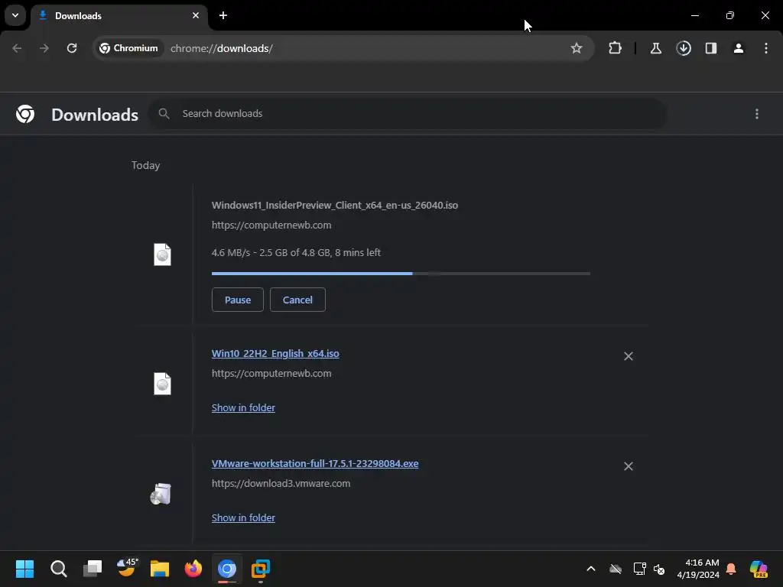Go forward using the forward arrow
Image resolution: width=783 pixels, height=587 pixels.
pyautogui.click(x=44, y=48)
